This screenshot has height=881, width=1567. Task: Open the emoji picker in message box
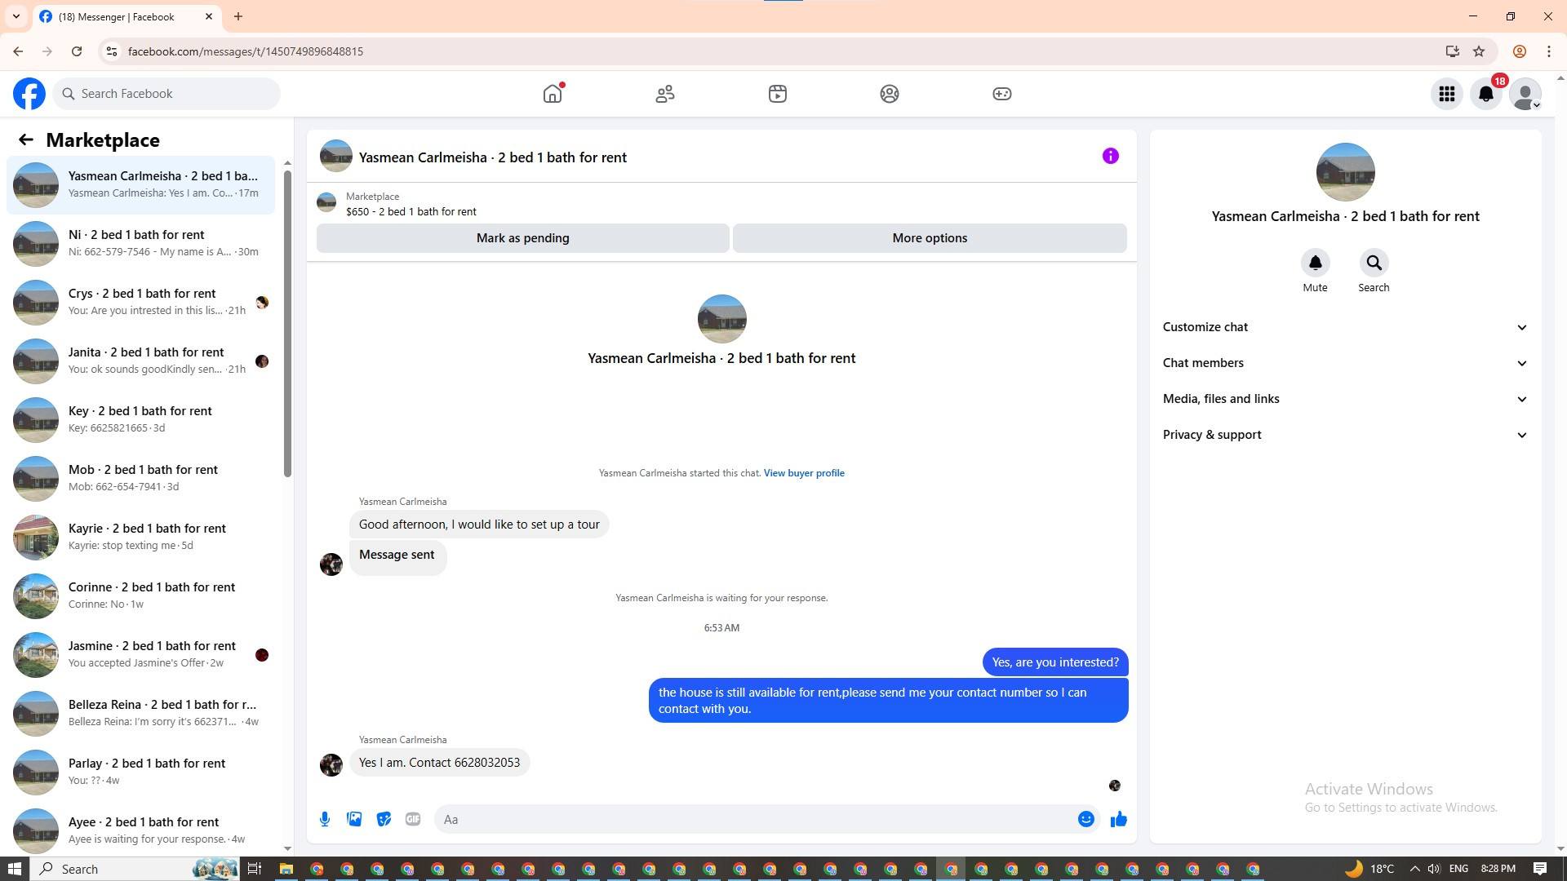(1085, 819)
